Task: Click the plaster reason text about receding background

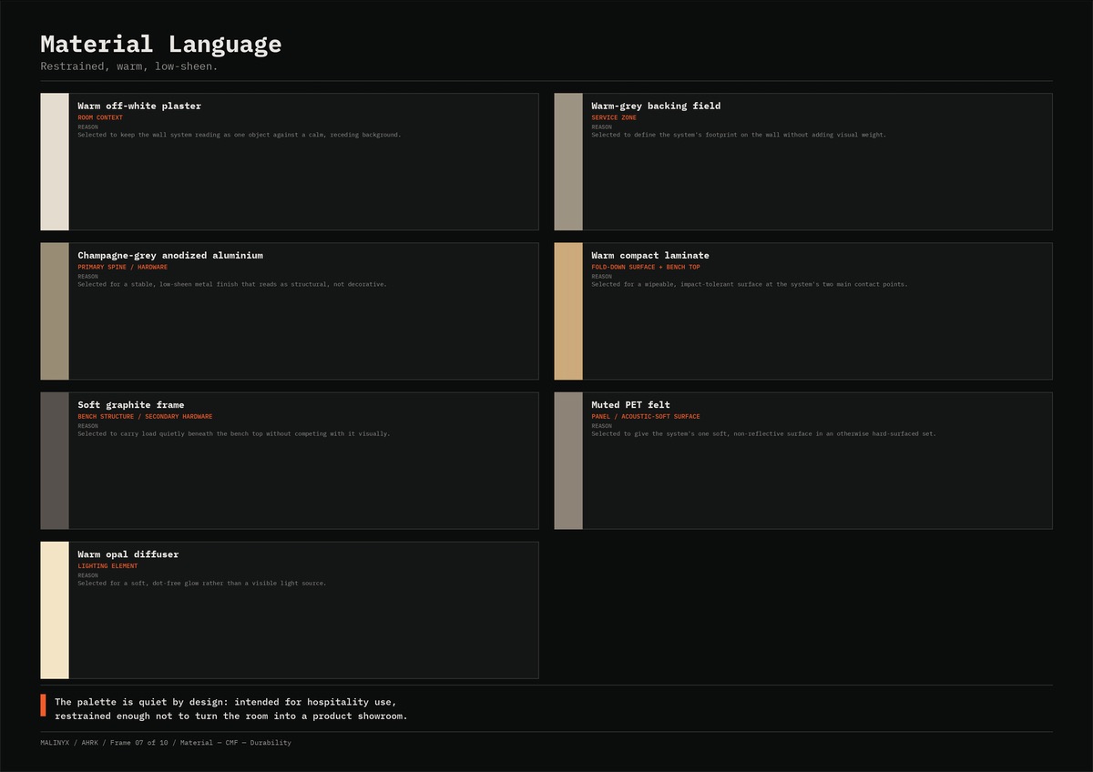Action: (240, 135)
